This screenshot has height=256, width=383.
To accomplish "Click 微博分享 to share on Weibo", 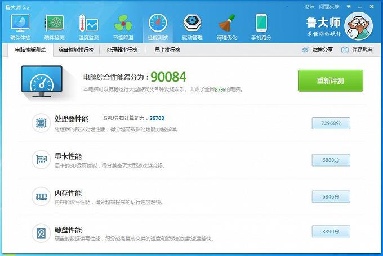I will point(317,50).
